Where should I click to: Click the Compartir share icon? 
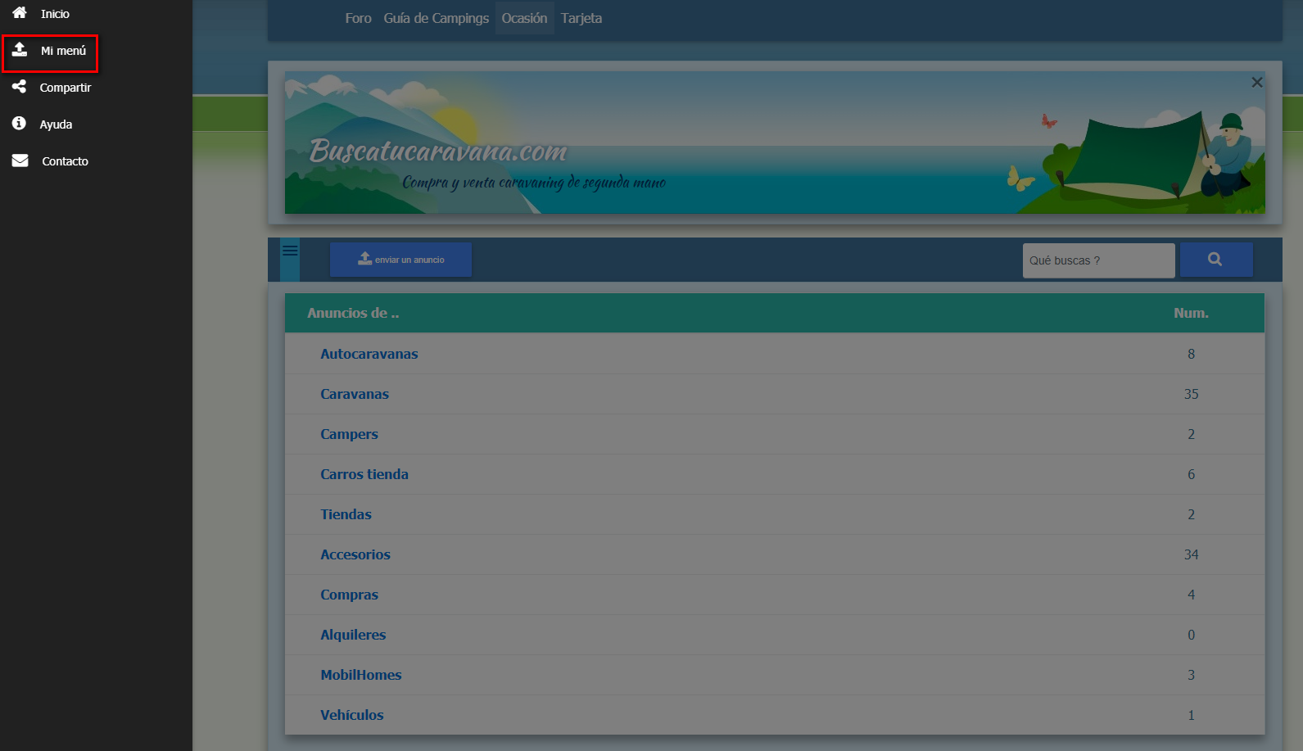click(x=19, y=86)
